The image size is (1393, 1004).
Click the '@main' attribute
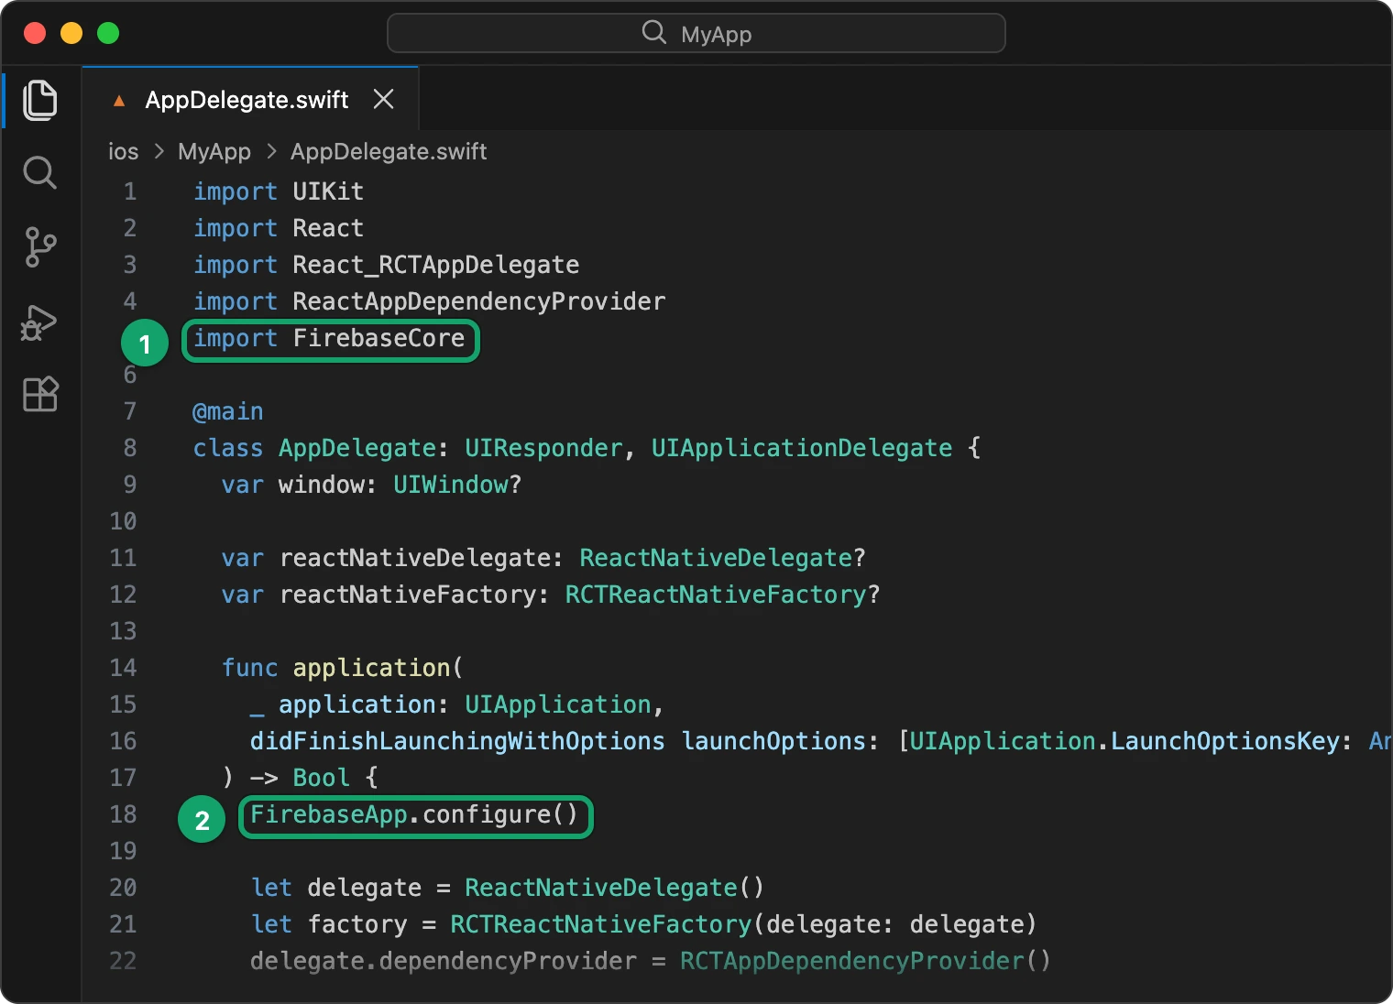[x=228, y=411]
